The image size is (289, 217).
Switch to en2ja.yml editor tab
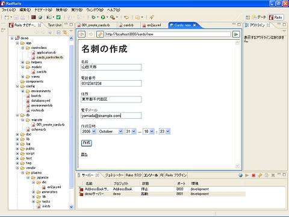coord(154,25)
